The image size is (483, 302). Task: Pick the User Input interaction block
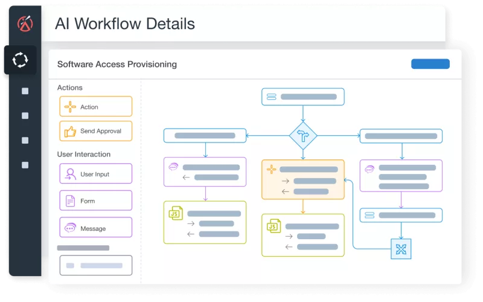pyautogui.click(x=95, y=174)
